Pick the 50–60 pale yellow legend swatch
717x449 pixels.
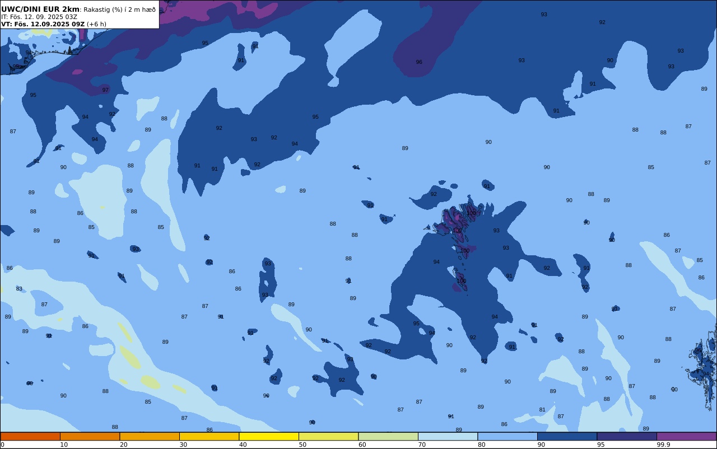(328, 436)
